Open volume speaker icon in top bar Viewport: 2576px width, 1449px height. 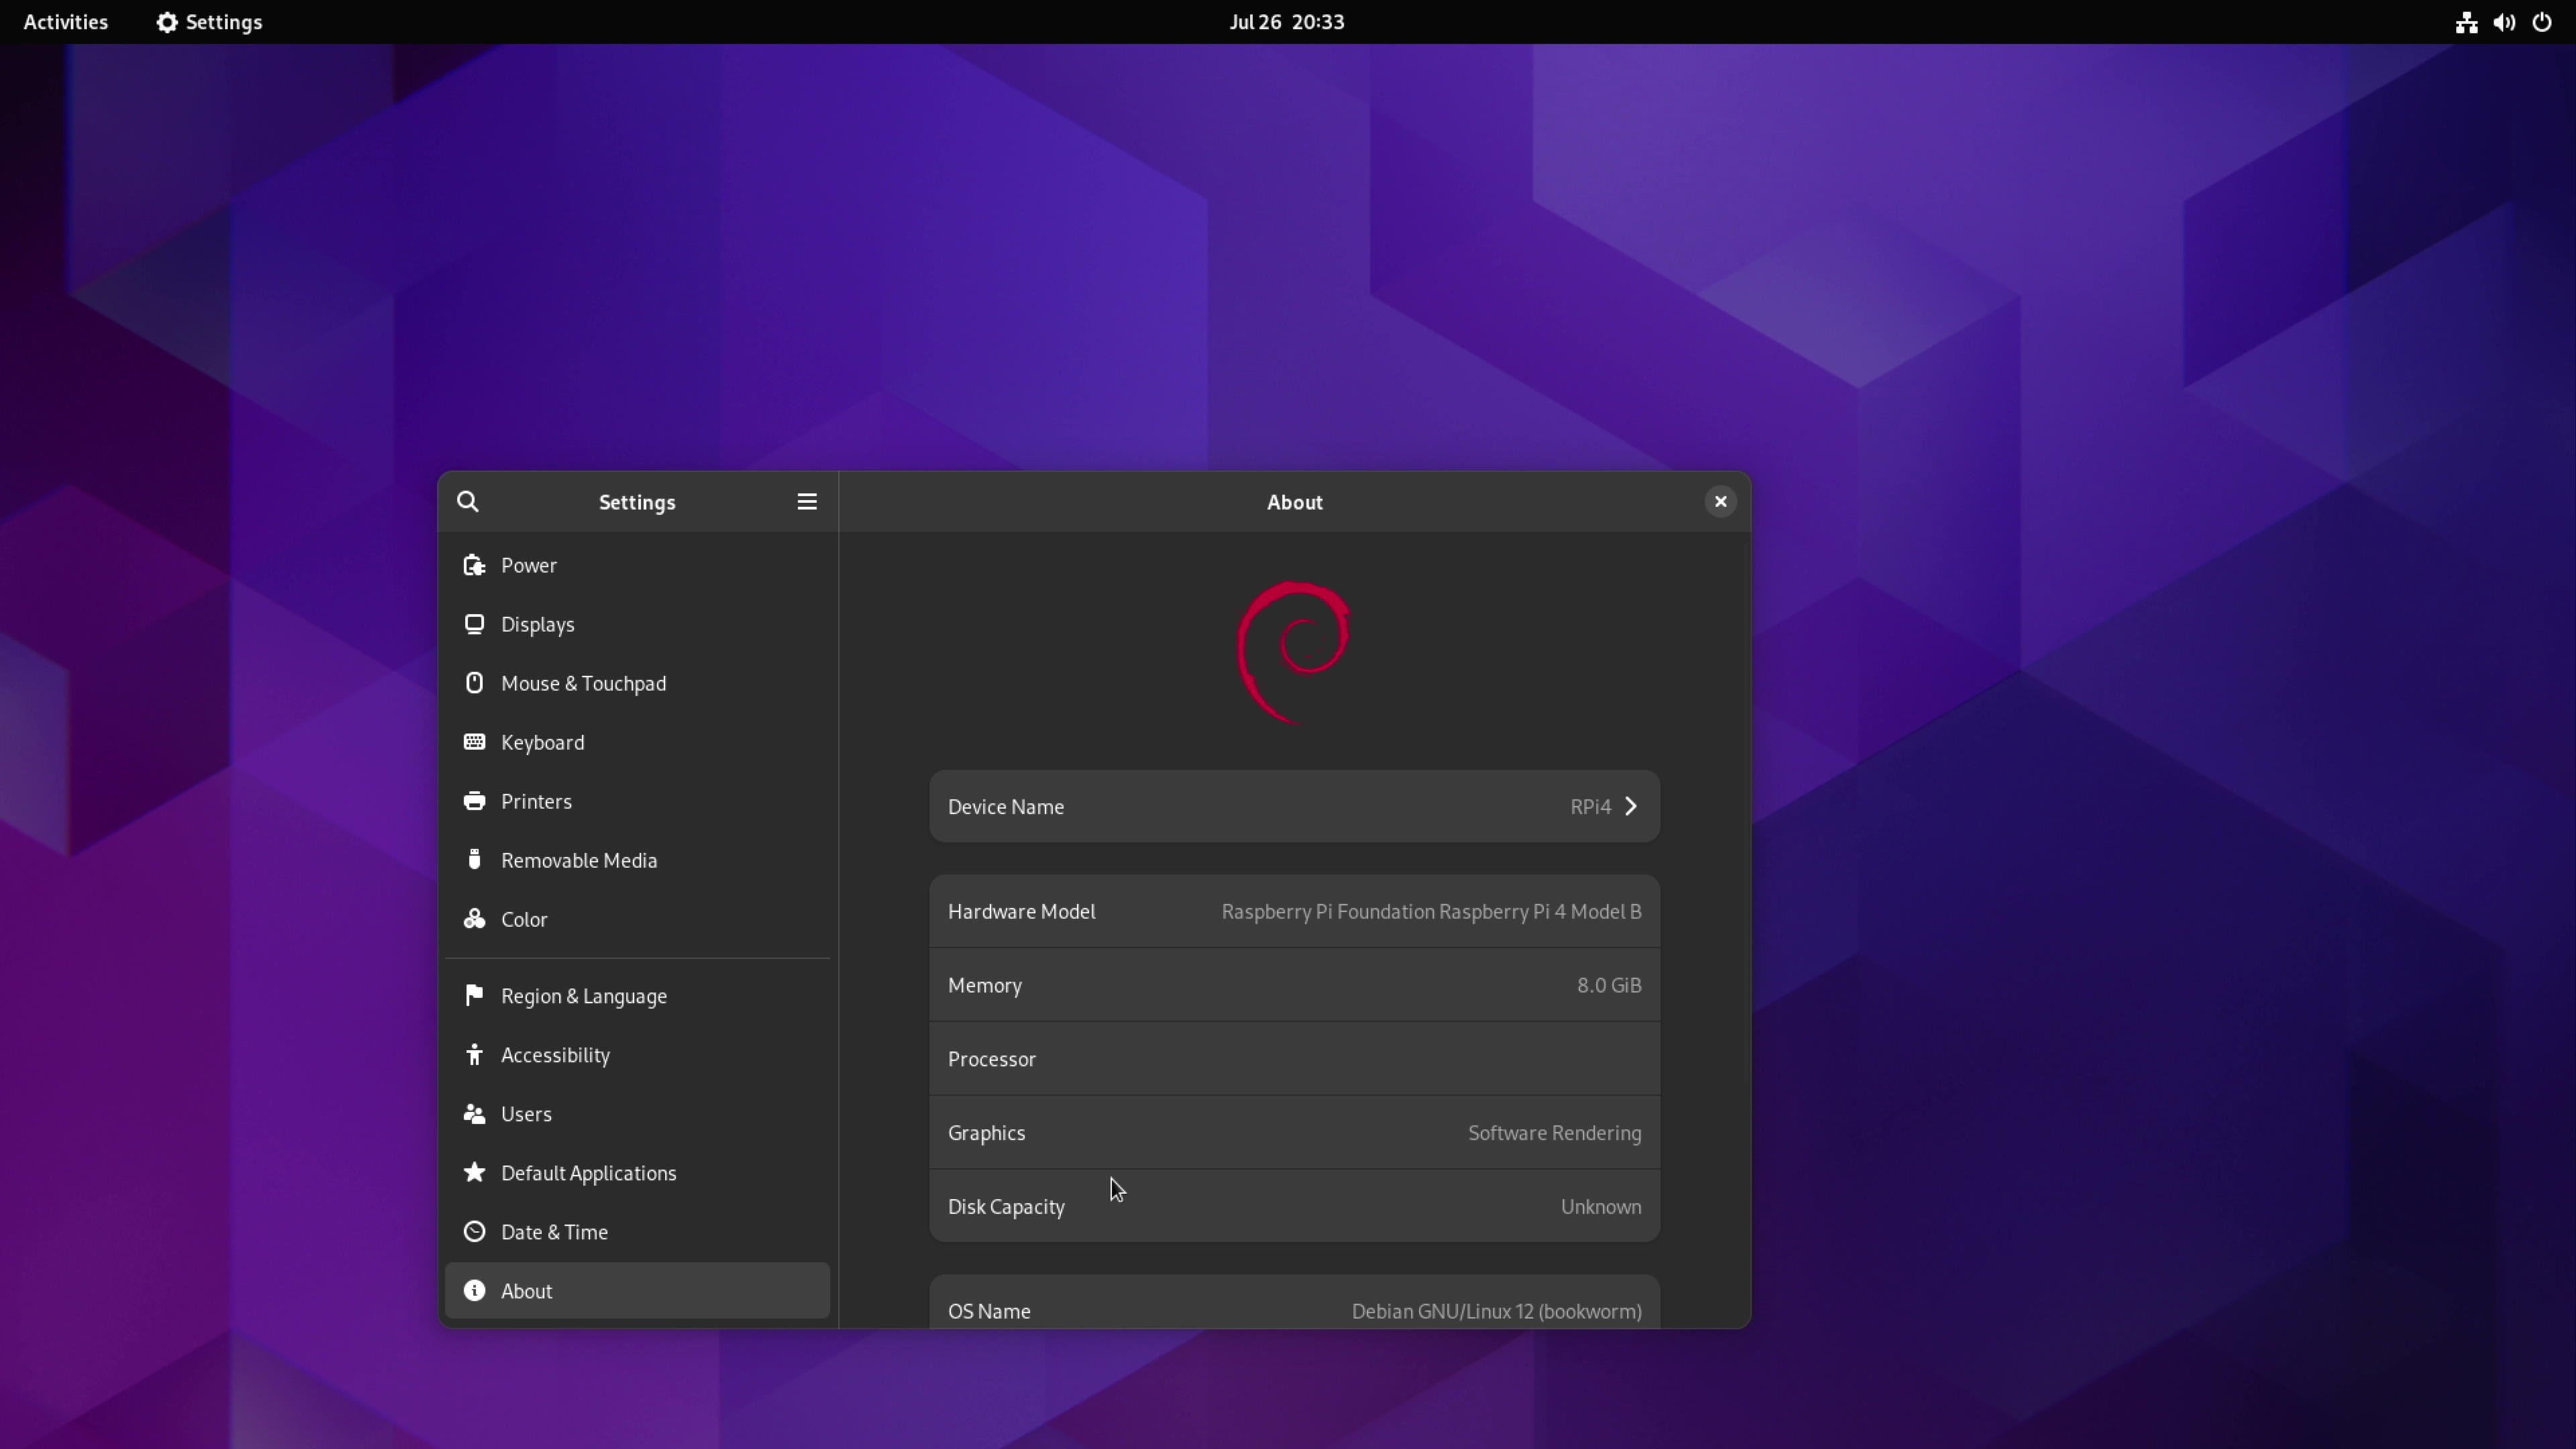coord(2504,22)
